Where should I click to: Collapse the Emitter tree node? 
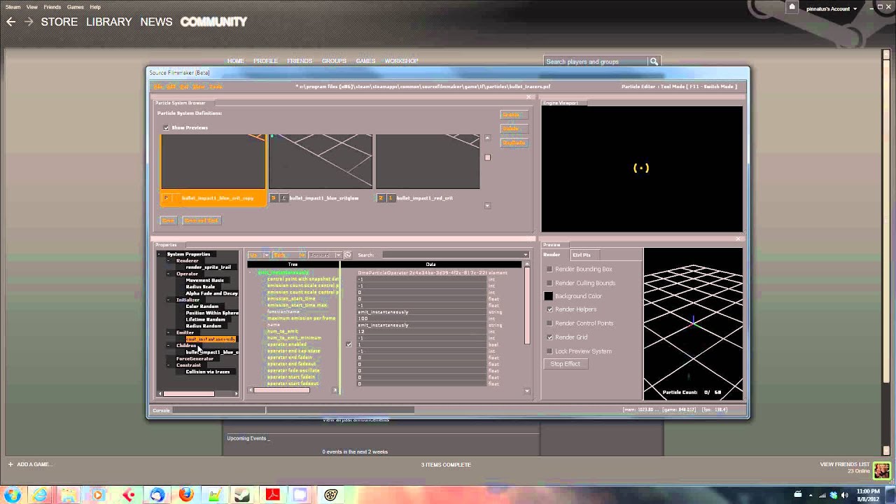tap(169, 332)
